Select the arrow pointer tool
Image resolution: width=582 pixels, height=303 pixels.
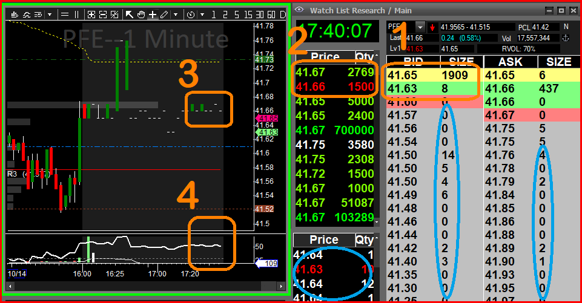tap(129, 15)
